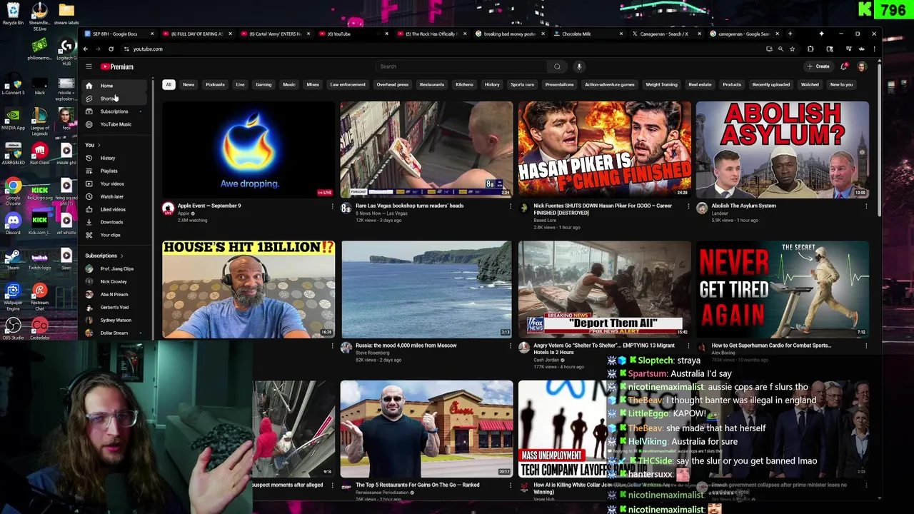
Task: Open Downloads in the sidebar
Action: [114, 222]
